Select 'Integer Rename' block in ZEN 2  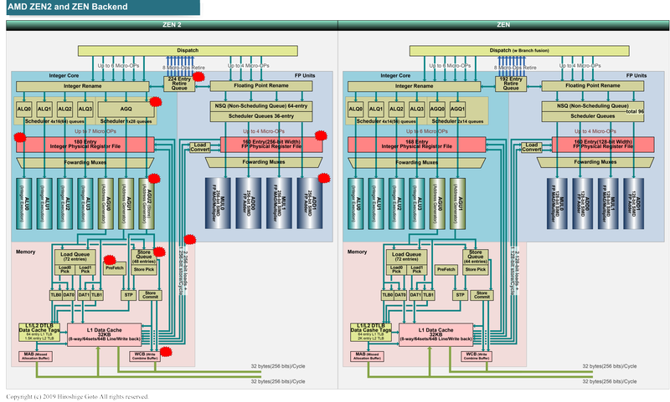pos(82,86)
